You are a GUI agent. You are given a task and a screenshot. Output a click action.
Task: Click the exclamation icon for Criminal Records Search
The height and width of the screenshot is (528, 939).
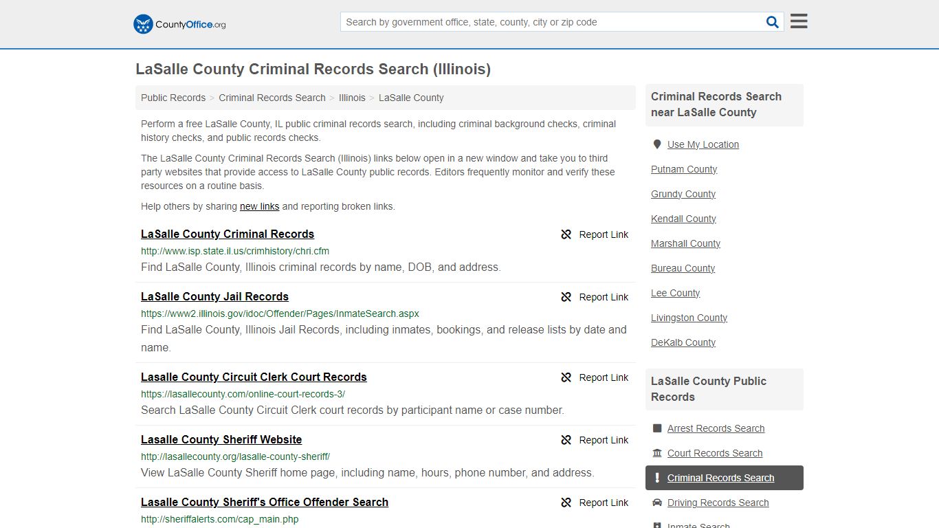pos(657,478)
